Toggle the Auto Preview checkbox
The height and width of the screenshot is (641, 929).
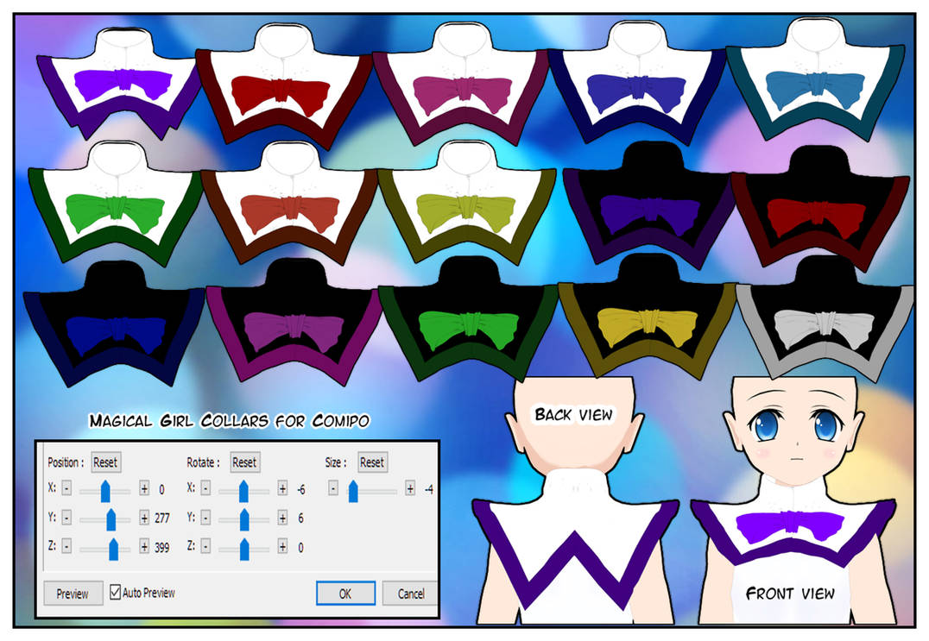coord(116,593)
